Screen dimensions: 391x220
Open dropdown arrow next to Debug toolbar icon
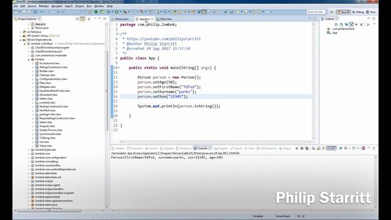pyautogui.click(x=112, y=12)
